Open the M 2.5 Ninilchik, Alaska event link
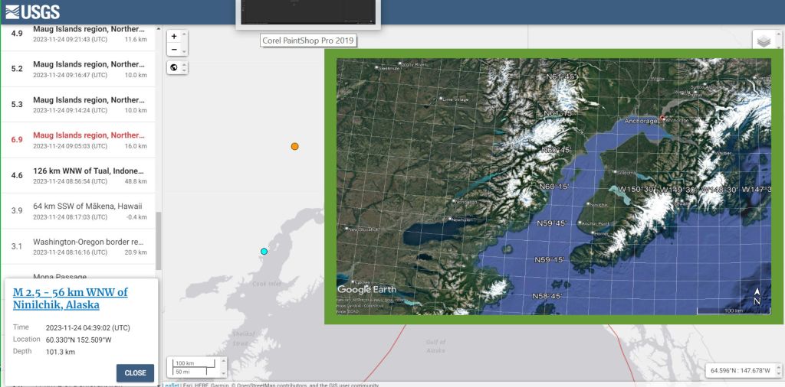The image size is (785, 387). point(70,298)
